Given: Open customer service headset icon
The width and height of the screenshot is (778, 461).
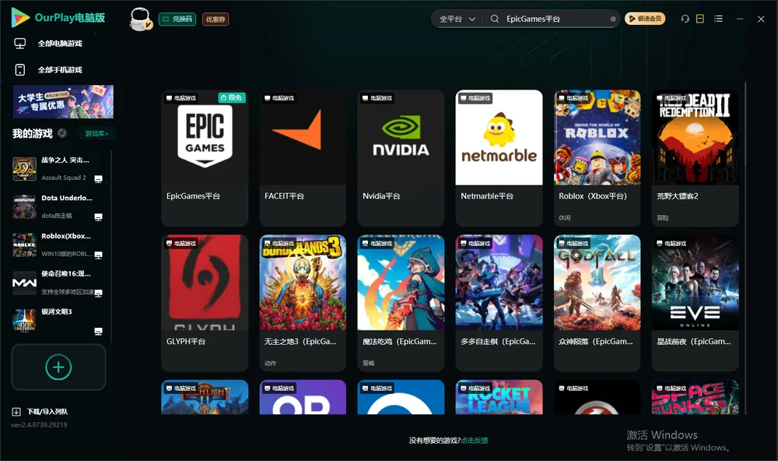Looking at the screenshot, I should pyautogui.click(x=685, y=19).
